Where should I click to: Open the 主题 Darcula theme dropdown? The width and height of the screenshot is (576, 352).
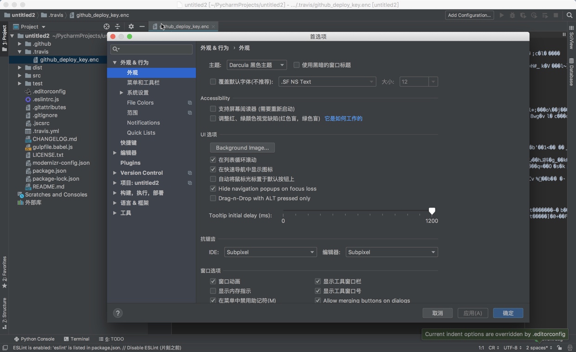point(257,65)
